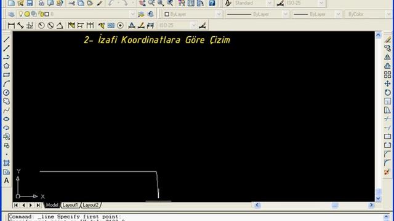Image resolution: width=394 pixels, height=221 pixels.
Task: Expand the ByLayer lineweight dropdown
Action: point(338,14)
